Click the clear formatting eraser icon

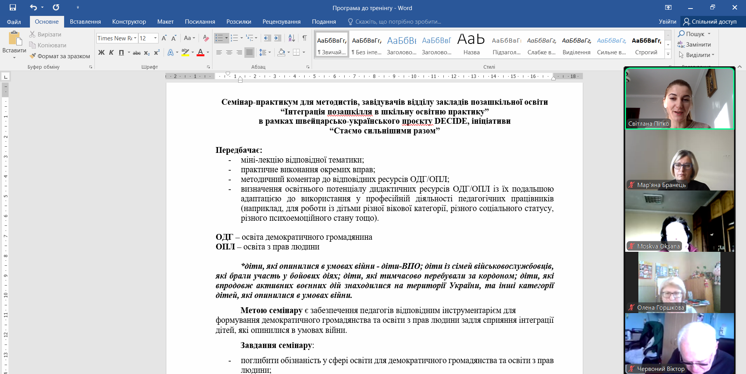click(x=206, y=38)
